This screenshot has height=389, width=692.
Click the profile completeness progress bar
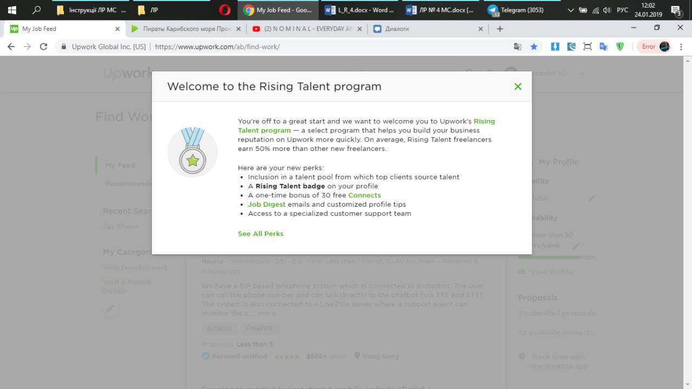click(549, 258)
